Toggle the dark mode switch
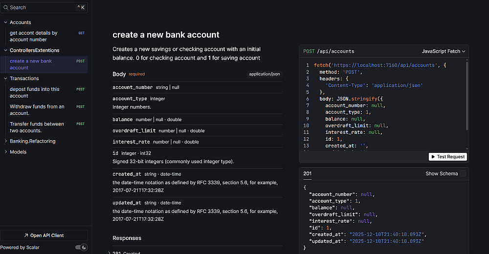The height and width of the screenshot is (254, 489). click(81, 247)
